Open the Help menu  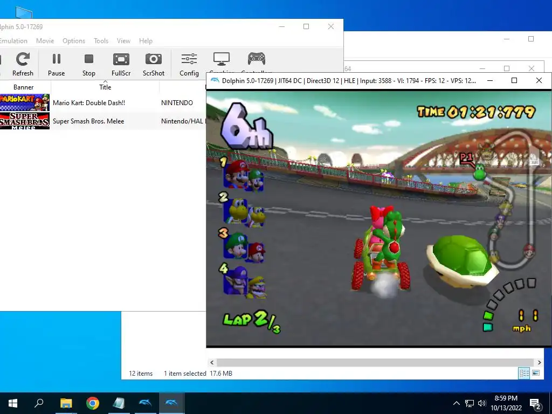pos(146,41)
